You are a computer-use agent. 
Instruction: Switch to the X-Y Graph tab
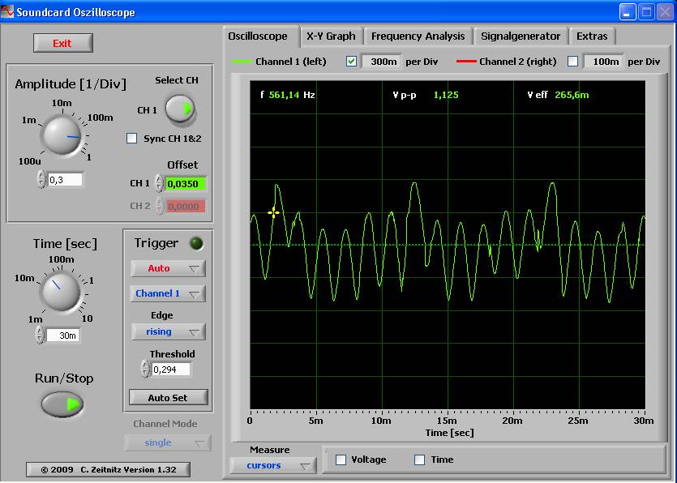coord(331,36)
